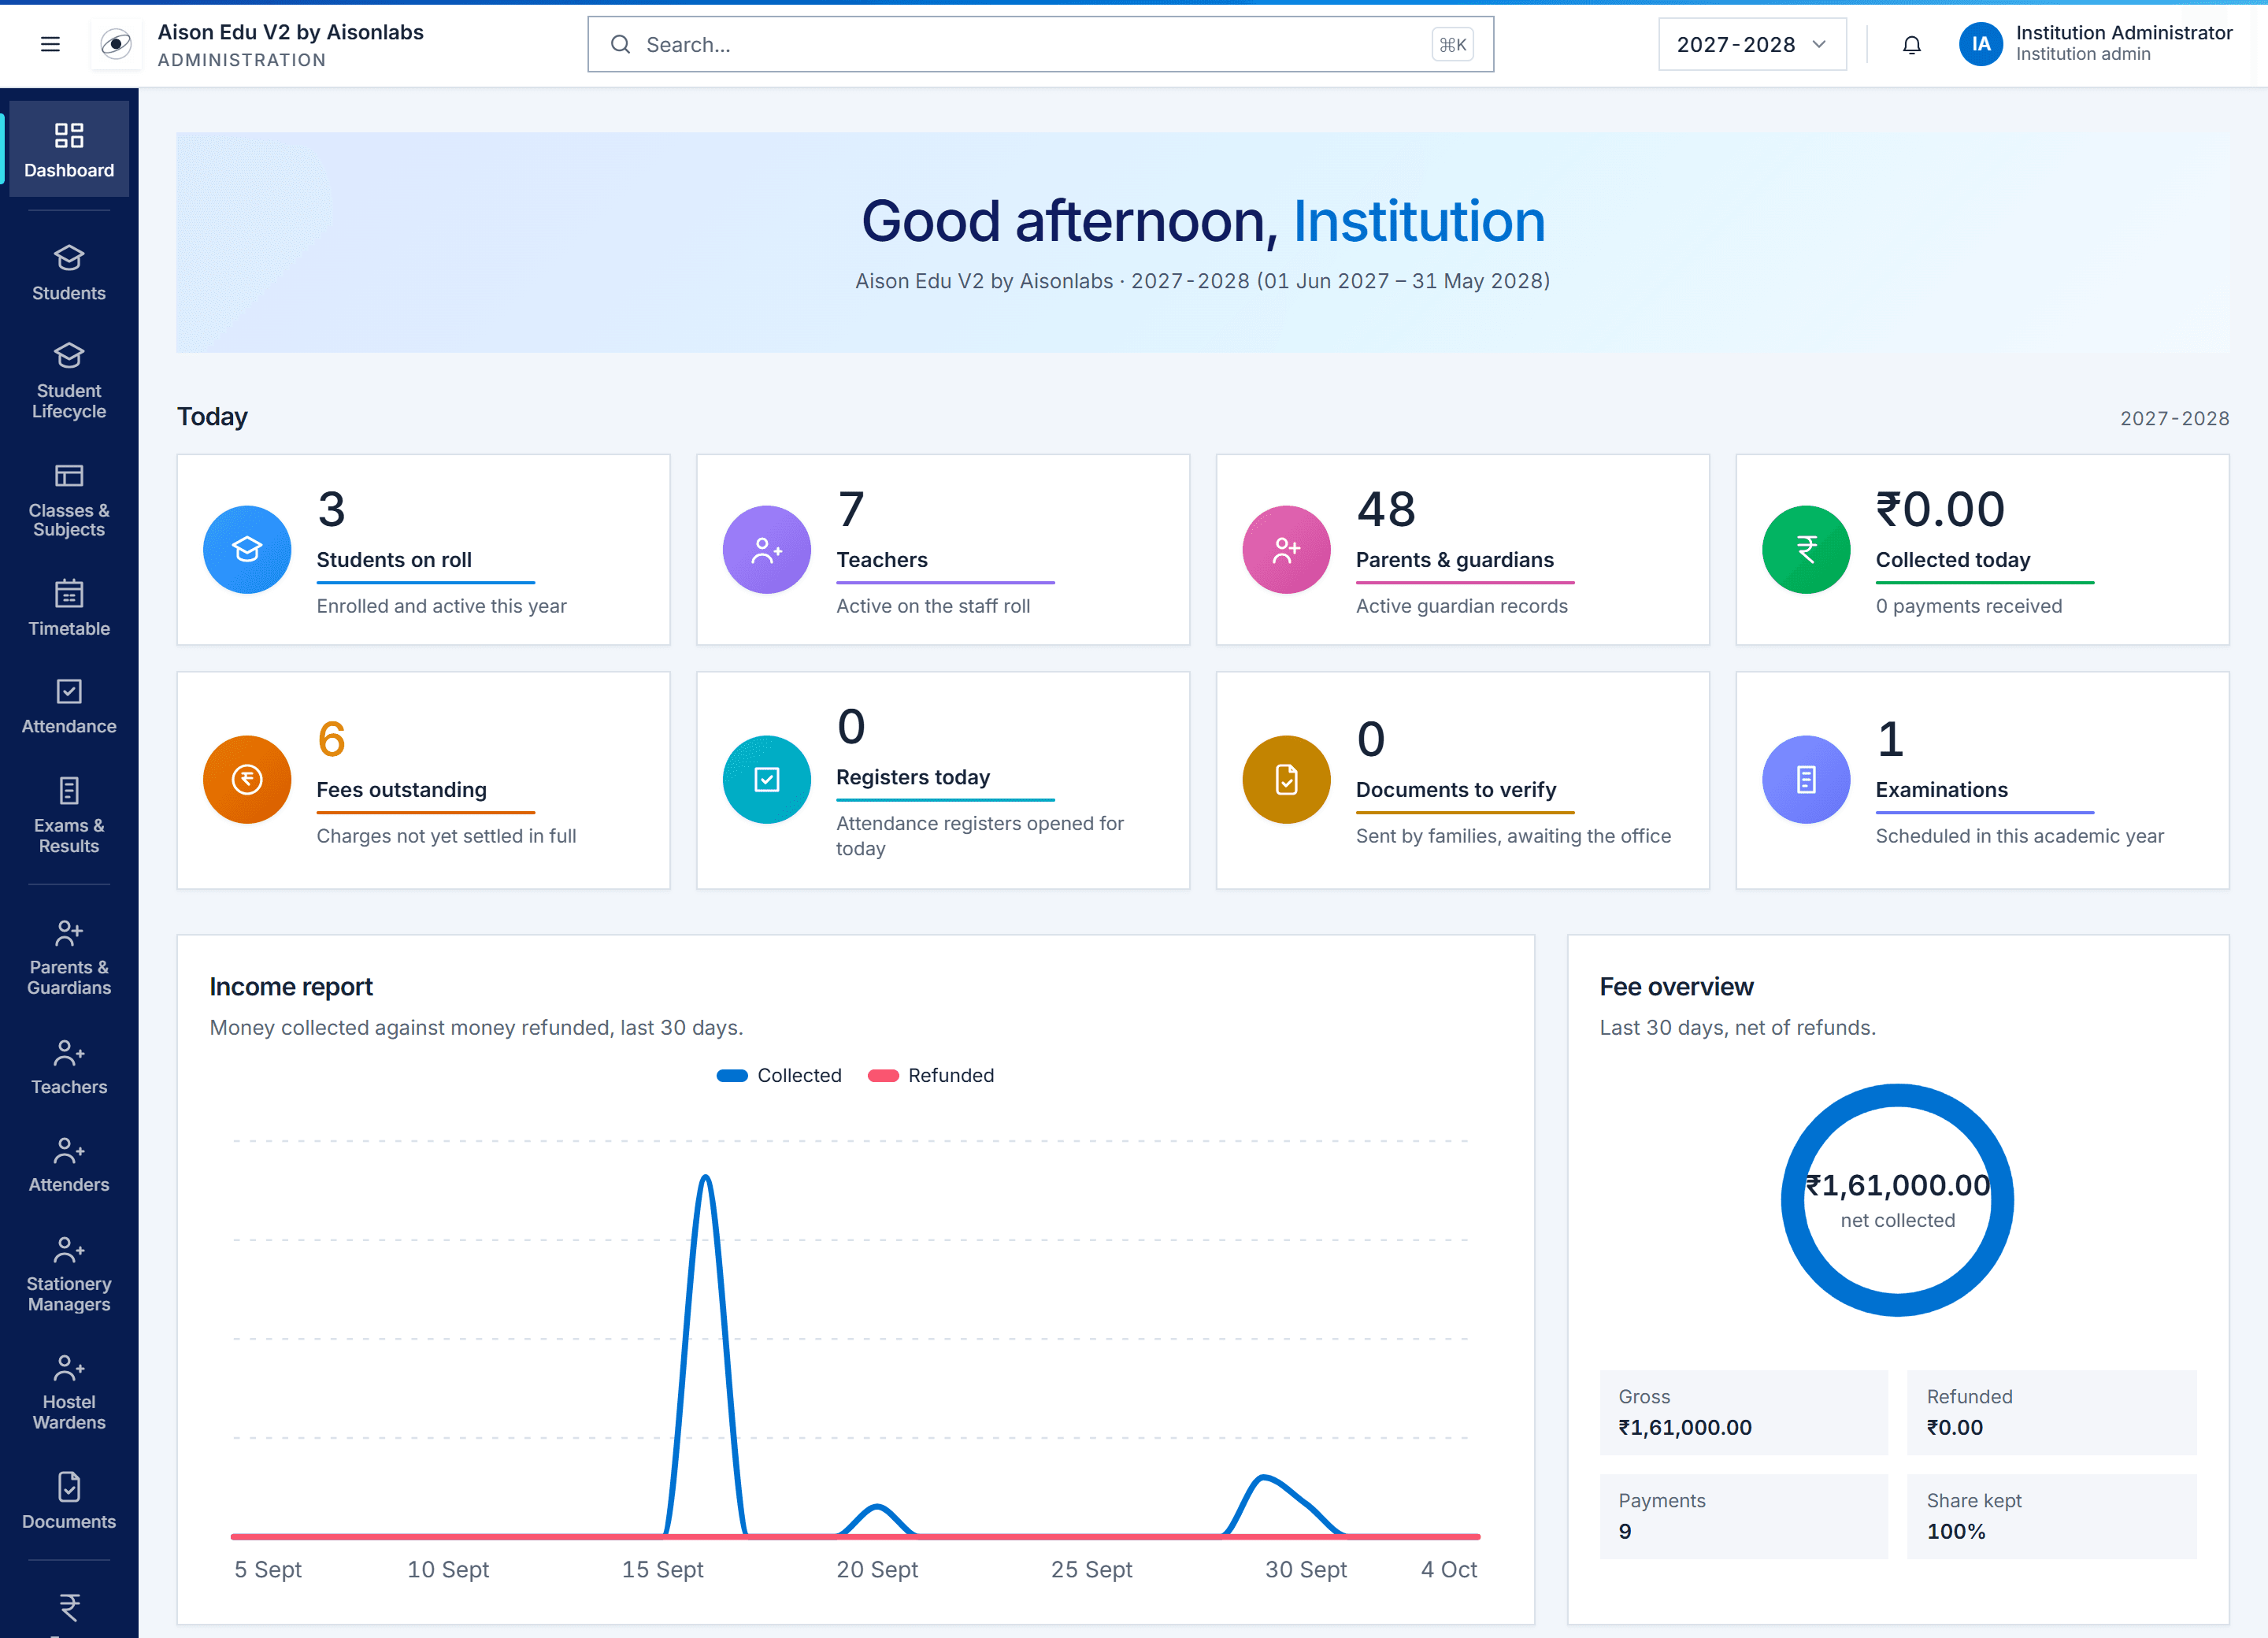2268x1638 pixels.
Task: Click the 15 Sept axis label
Action: (x=662, y=1569)
